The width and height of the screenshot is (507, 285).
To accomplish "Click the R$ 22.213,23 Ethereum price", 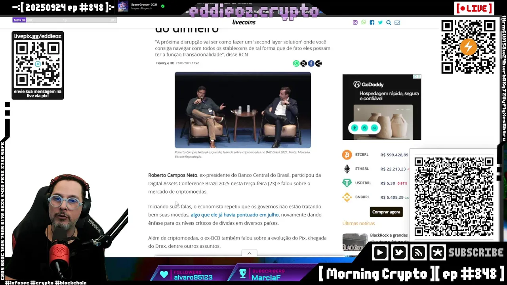I will tap(393, 169).
